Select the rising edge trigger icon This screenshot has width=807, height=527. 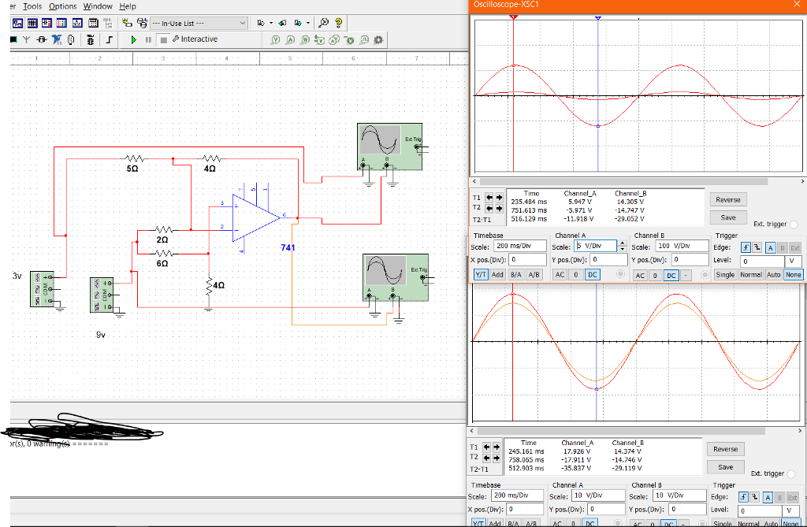tap(746, 247)
